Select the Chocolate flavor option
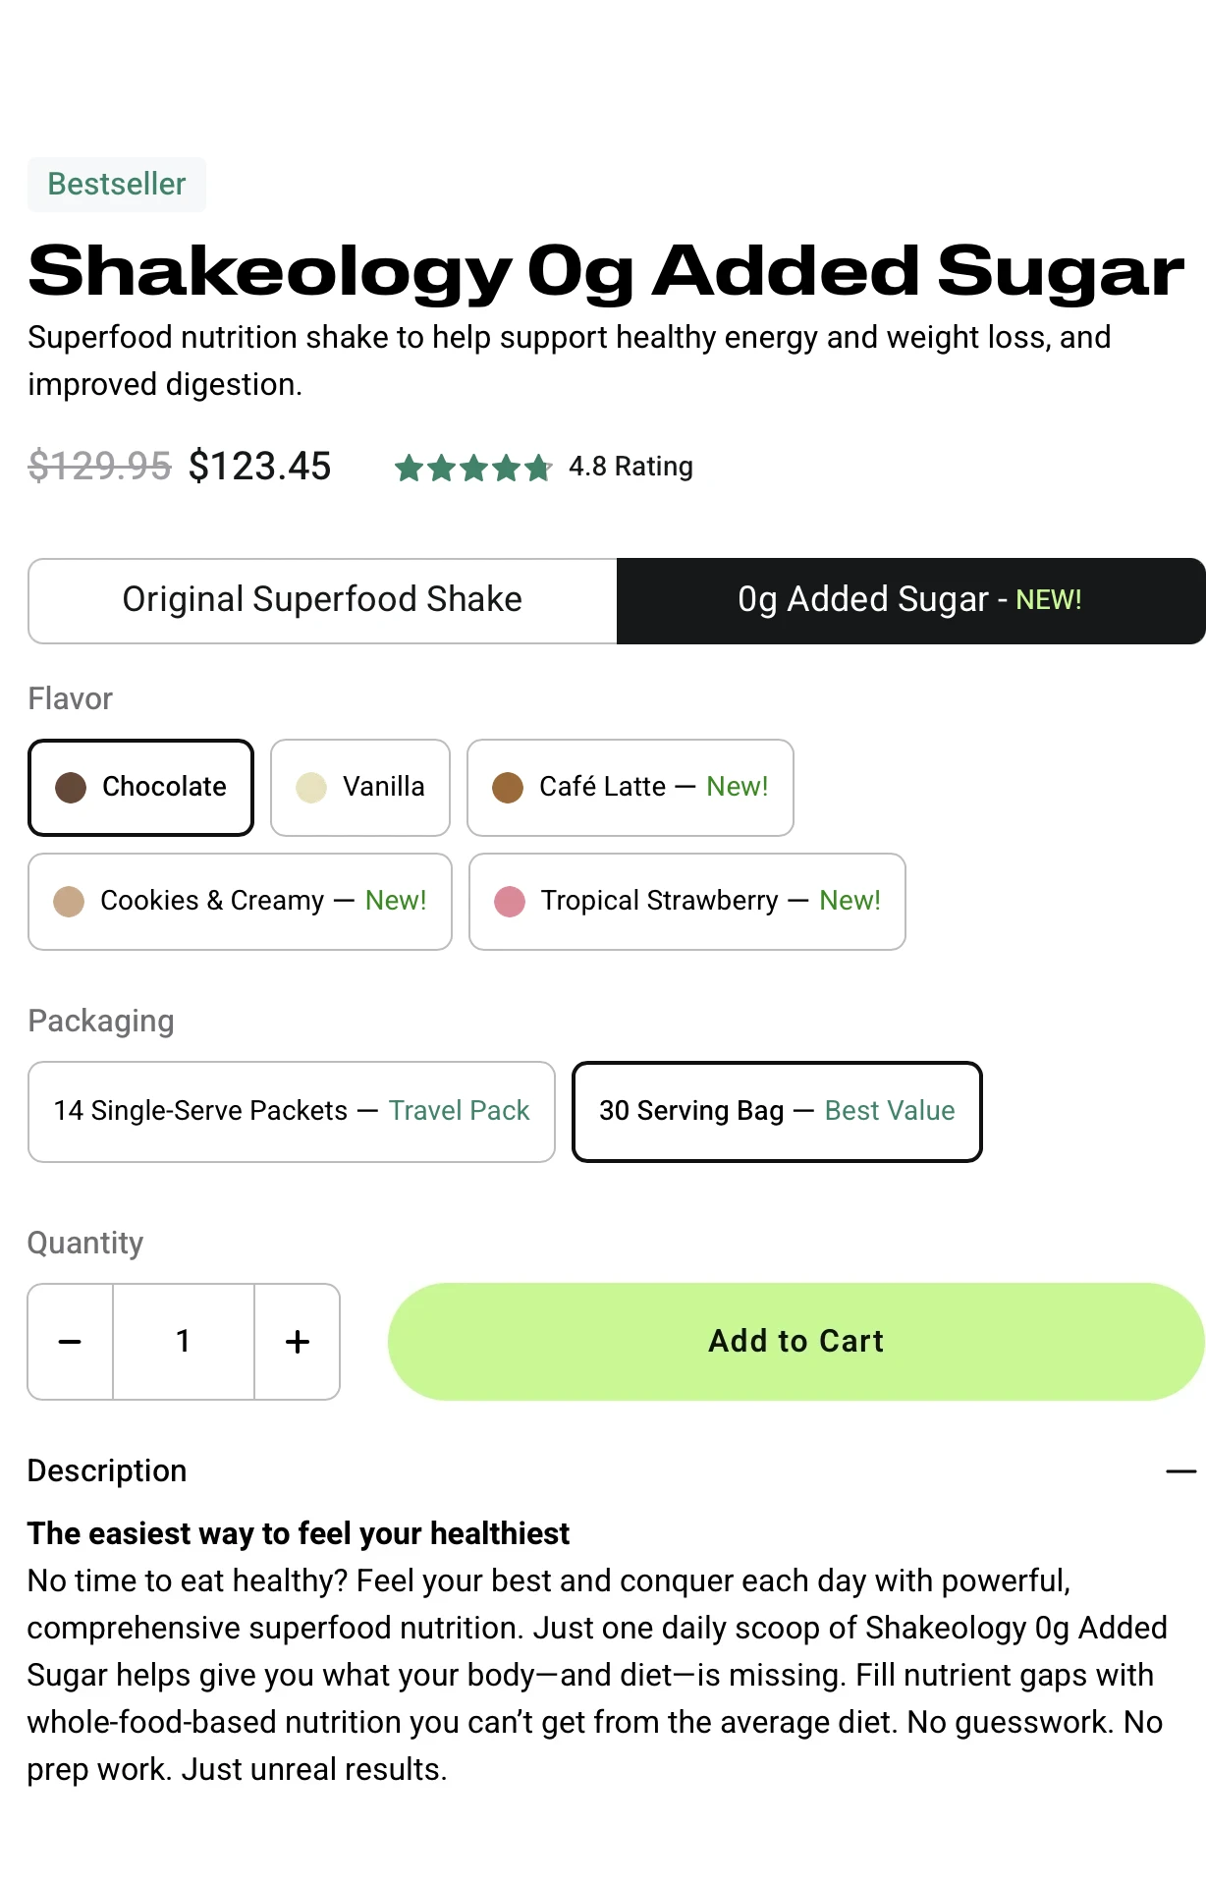This screenshot has height=1884, width=1206. pyautogui.click(x=140, y=787)
